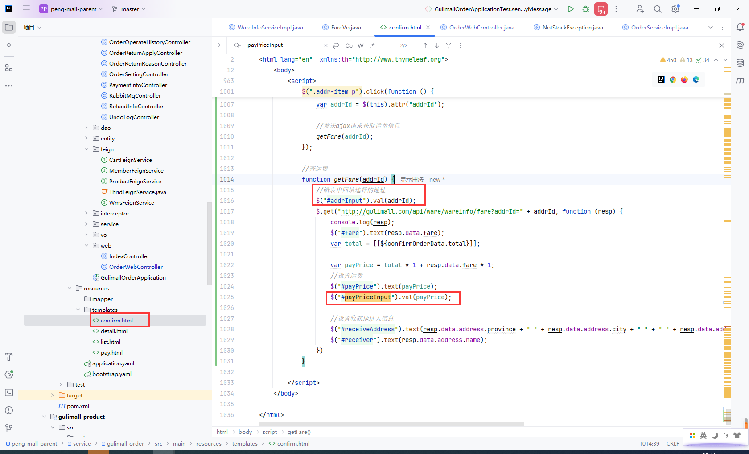Expand the replace field chevron
Screen dimensions: 749x454
tap(219, 45)
